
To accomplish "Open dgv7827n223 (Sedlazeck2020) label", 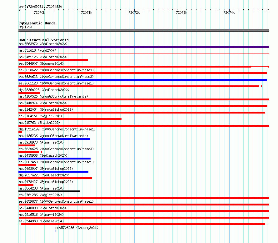I will point(44,175).
